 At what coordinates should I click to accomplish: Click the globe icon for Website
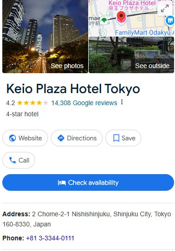coord(12,138)
